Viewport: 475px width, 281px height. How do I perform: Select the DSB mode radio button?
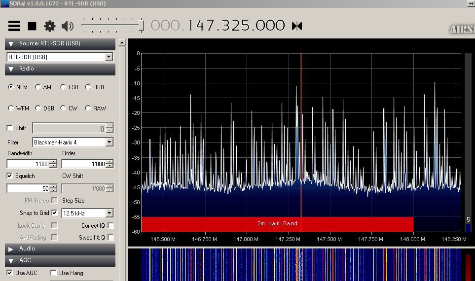pos(38,108)
